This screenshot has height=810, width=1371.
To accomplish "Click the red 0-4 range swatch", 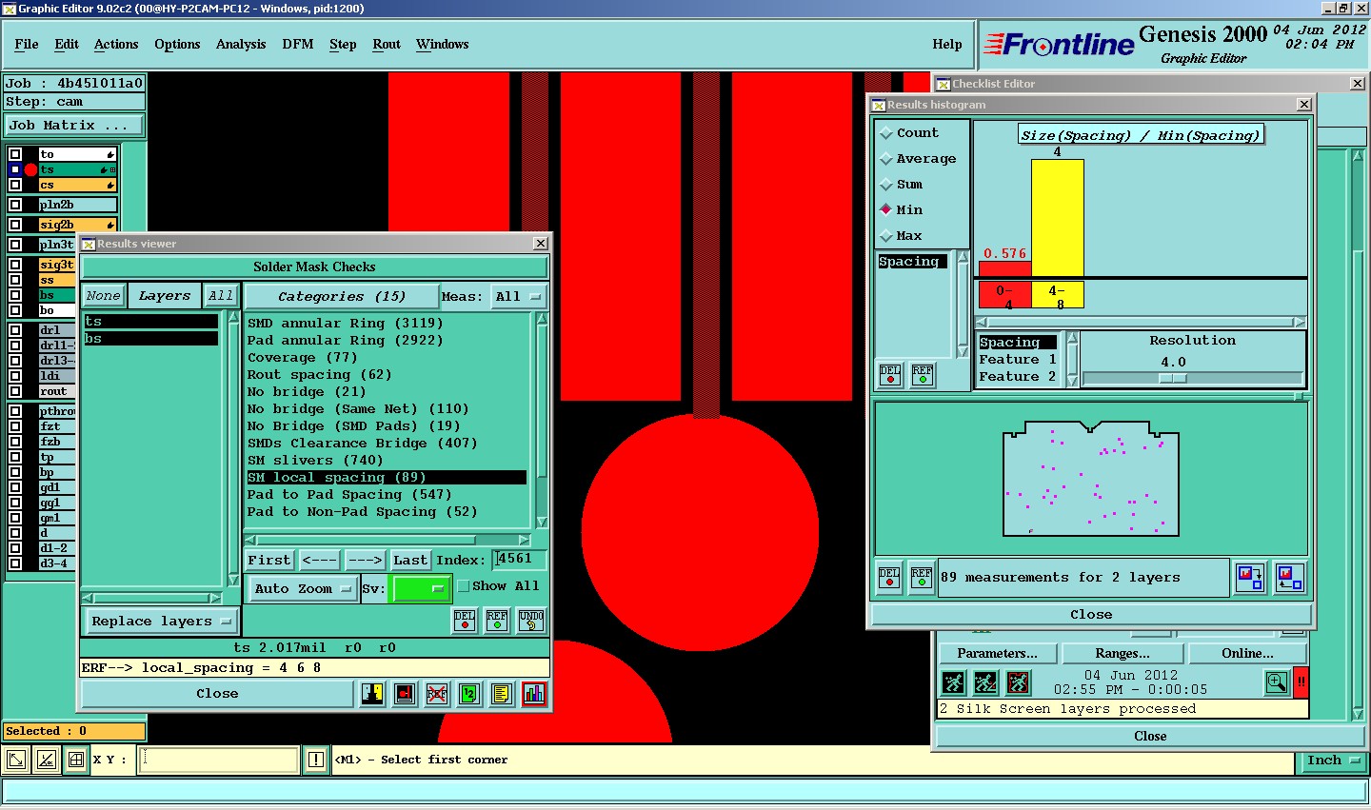I will pyautogui.click(x=1004, y=294).
